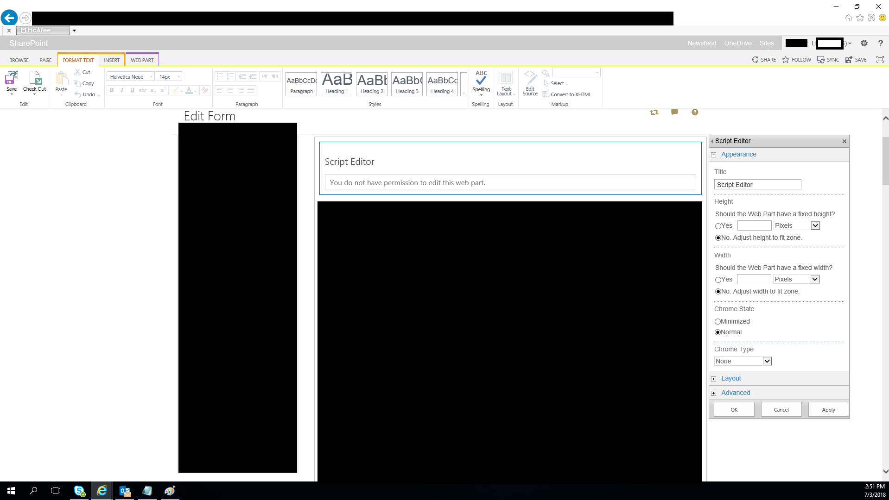
Task: Open Outlook from the taskbar
Action: coord(125,491)
